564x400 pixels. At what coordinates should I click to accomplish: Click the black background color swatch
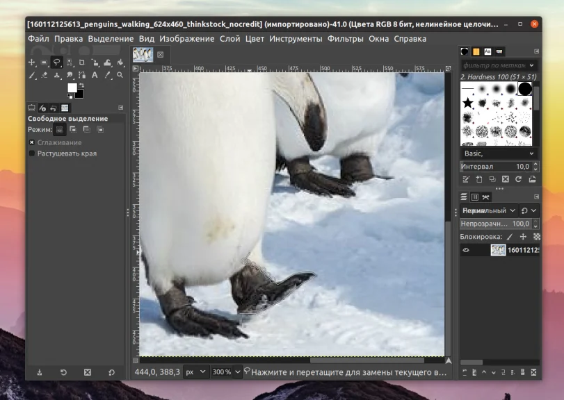[x=79, y=94]
